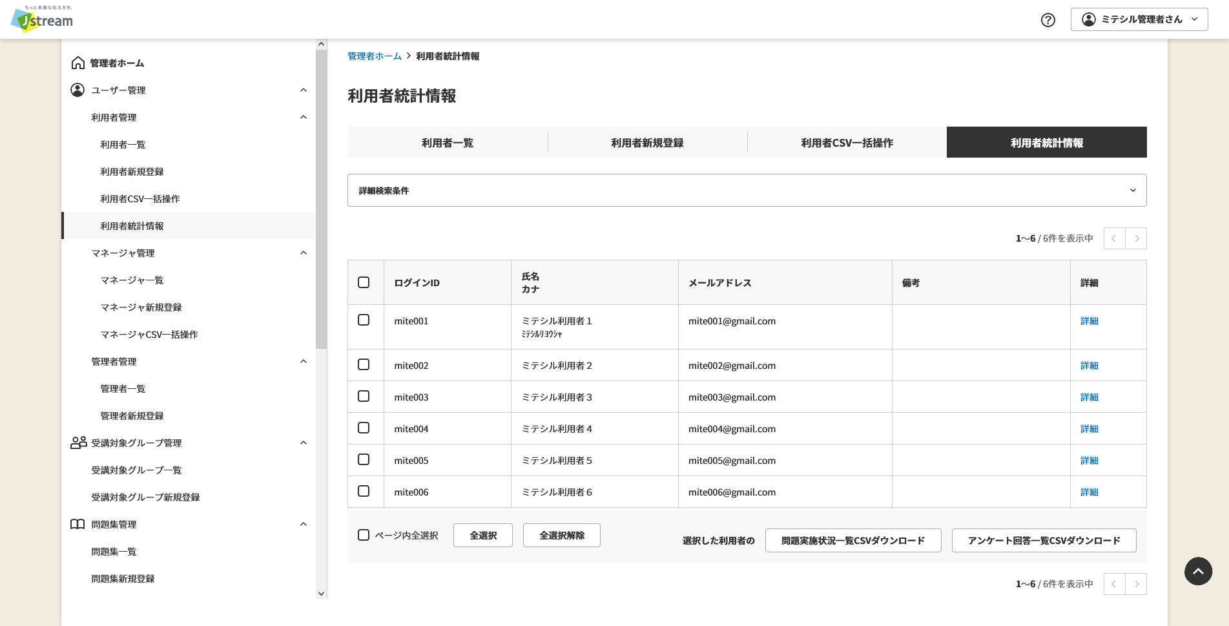1229x626 pixels.
Task: Click the user account avatar icon
Action: coord(1089,19)
